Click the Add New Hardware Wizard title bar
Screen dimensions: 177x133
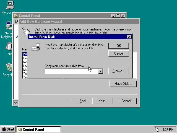pyautogui.click(x=79, y=22)
